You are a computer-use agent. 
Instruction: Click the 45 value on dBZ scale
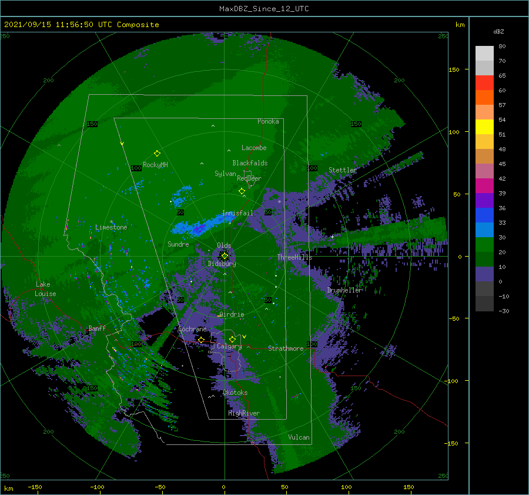pyautogui.click(x=502, y=164)
